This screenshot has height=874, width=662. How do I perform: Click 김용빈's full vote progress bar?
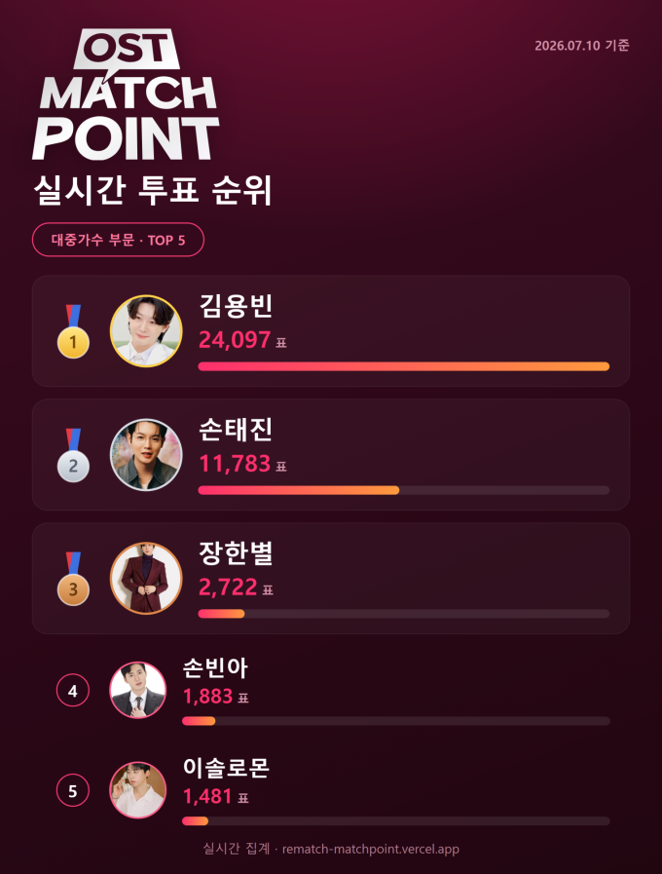pyautogui.click(x=404, y=366)
